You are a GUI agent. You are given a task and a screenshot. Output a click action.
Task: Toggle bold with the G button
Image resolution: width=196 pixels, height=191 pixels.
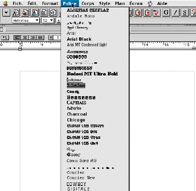(x=166, y=12)
